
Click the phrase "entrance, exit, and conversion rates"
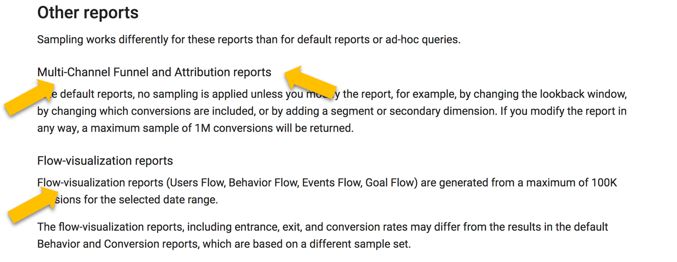322,227
